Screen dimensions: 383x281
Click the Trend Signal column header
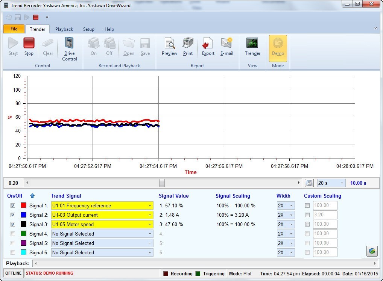66,196
